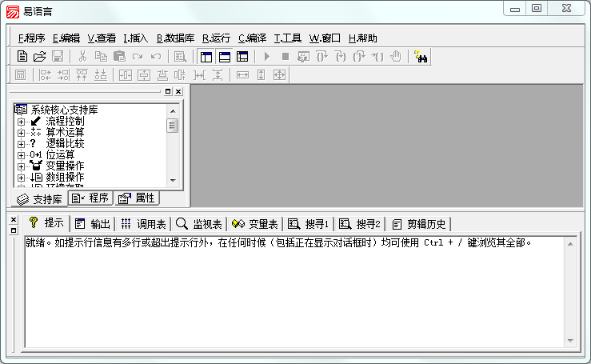This screenshot has width=591, height=364.
Task: Click the tree panel scroll down arrow
Action: 172,181
